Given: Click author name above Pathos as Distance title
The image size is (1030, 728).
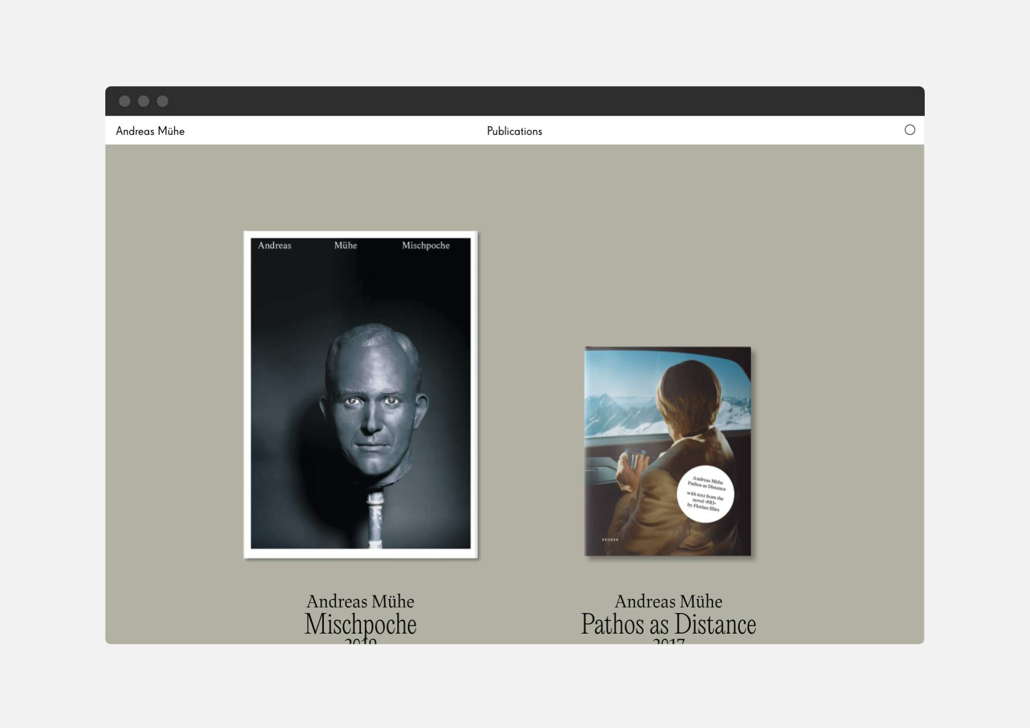Looking at the screenshot, I should (x=668, y=601).
